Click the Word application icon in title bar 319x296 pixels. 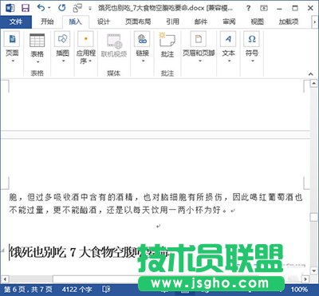(10, 8)
